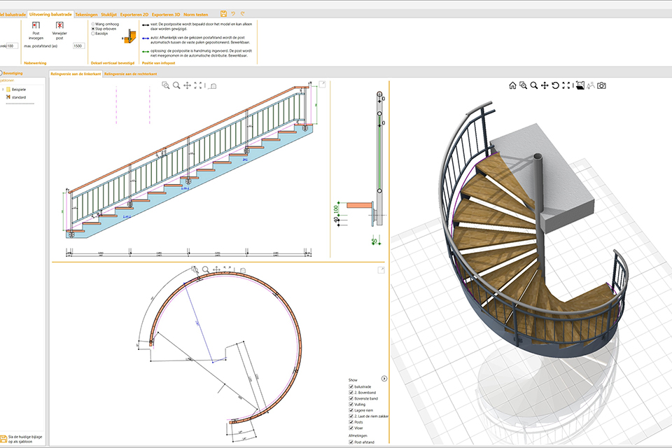Click fit-all icon in 3D toolbar
Screen dimensions: 672x448
566,85
